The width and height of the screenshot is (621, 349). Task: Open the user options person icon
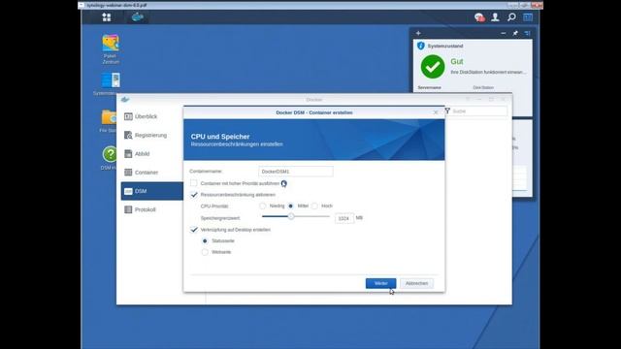click(x=495, y=17)
